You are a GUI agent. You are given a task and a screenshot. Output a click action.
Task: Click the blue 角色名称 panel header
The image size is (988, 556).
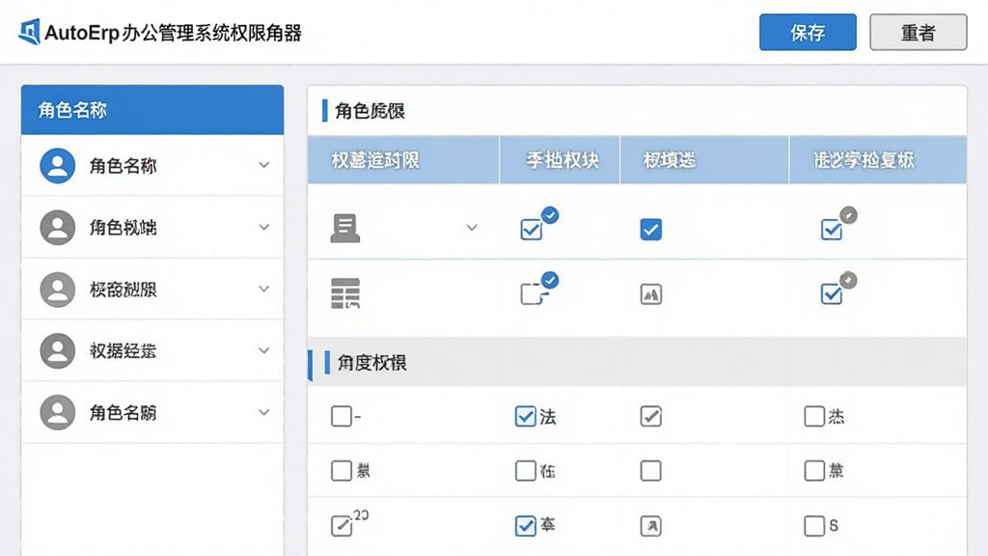152,110
